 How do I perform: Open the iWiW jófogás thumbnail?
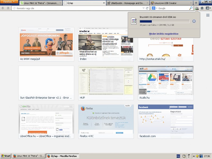click(46, 44)
